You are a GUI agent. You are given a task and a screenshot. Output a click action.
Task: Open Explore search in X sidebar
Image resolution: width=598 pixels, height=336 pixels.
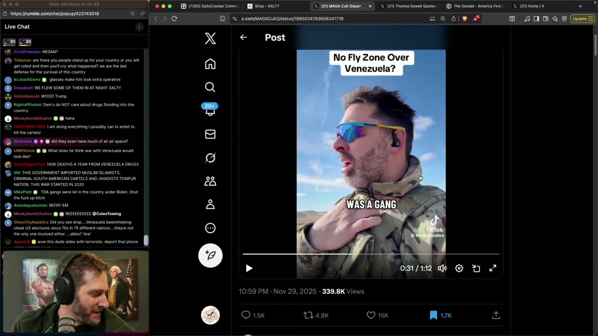210,87
